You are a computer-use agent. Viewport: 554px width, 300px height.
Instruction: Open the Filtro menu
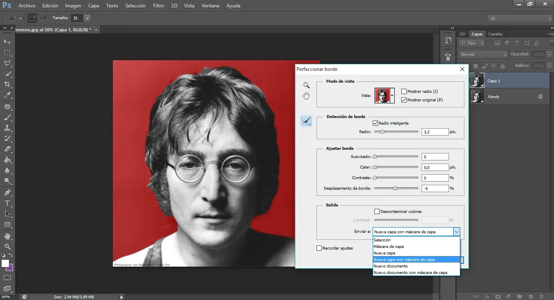158,6
